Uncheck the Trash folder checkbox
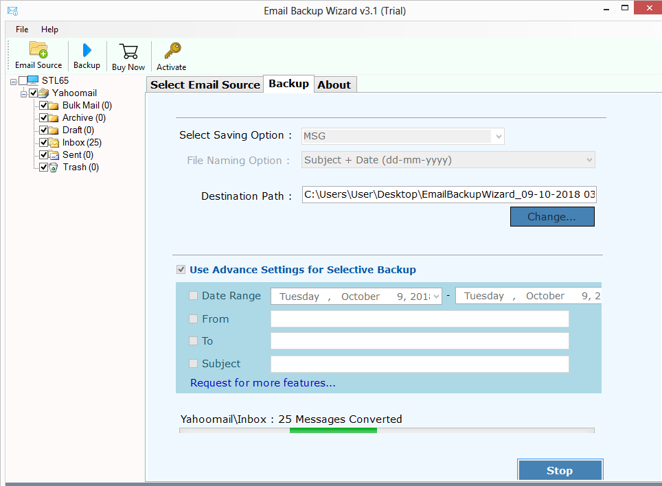Screen dimensions: 662x486 click(43, 167)
